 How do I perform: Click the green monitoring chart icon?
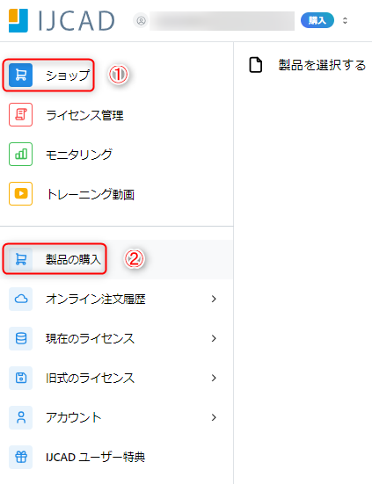point(21,154)
